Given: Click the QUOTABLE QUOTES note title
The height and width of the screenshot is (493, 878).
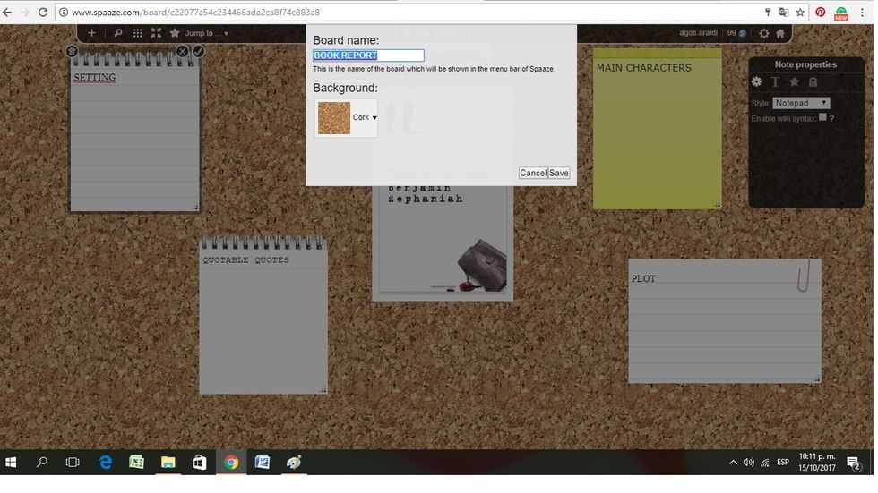Looking at the screenshot, I should (x=245, y=259).
